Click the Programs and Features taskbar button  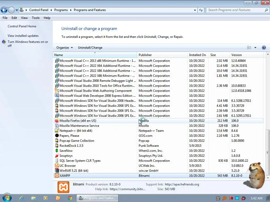[97, 198]
